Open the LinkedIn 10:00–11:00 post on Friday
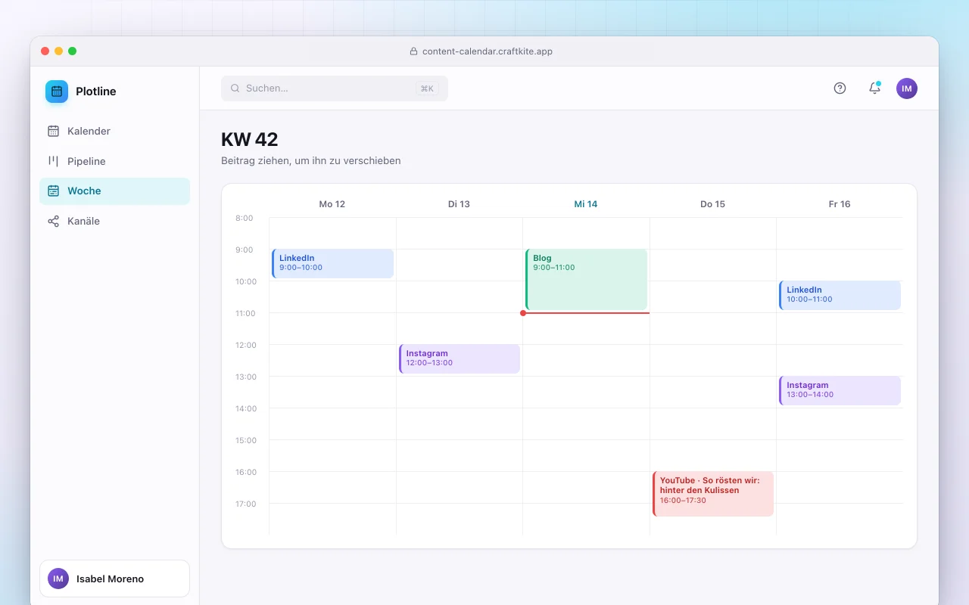969x605 pixels. [x=840, y=295]
